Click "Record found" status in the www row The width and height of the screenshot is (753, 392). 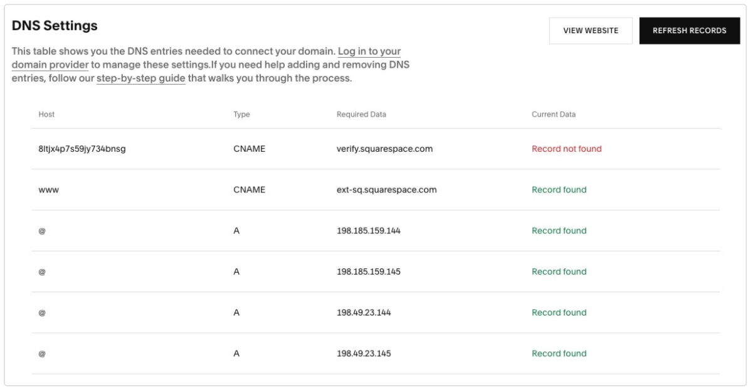[559, 190]
